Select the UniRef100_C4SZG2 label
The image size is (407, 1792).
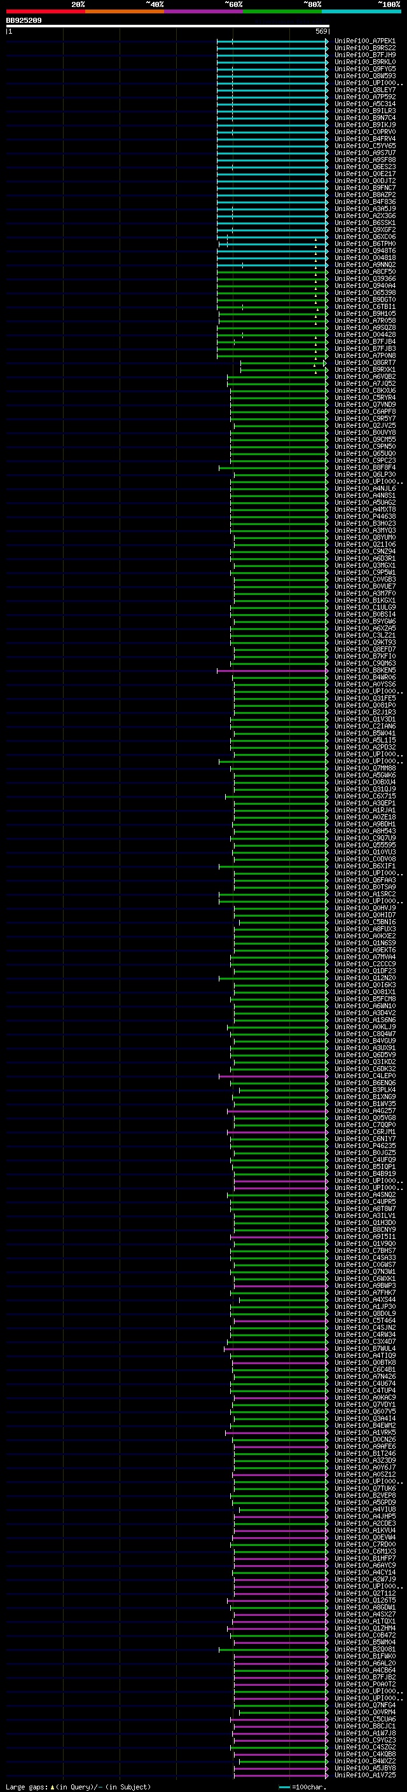coord(364,1748)
